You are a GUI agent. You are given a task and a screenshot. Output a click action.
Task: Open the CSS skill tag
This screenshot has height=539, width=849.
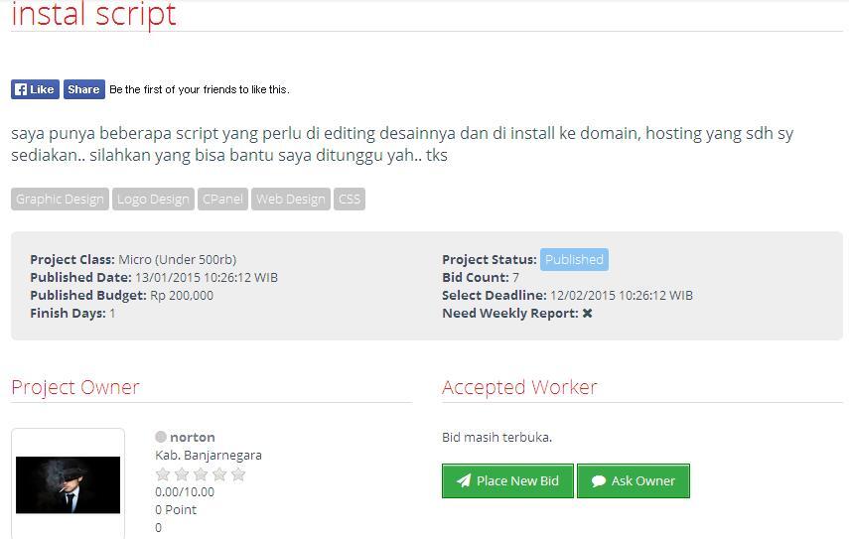(350, 200)
